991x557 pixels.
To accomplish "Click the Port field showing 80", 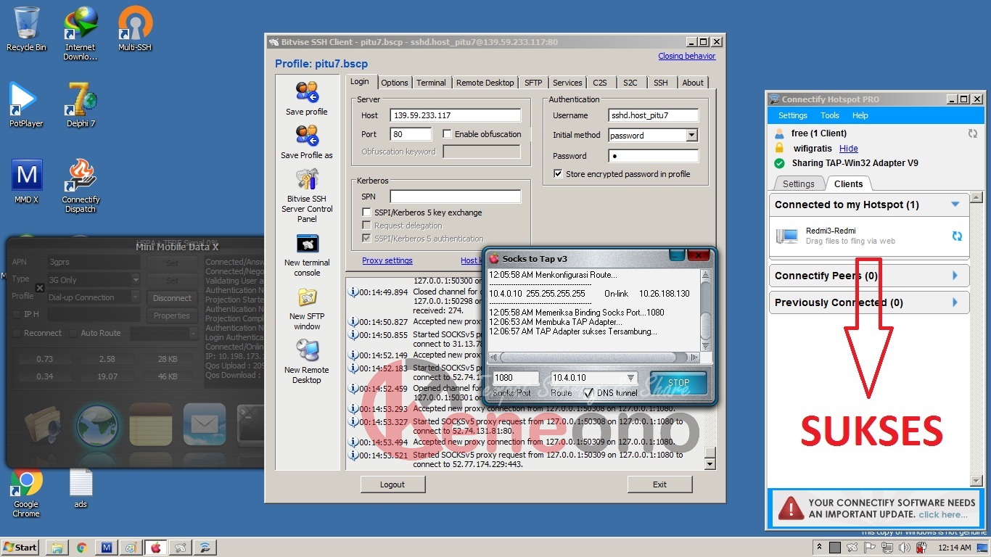I will click(411, 134).
